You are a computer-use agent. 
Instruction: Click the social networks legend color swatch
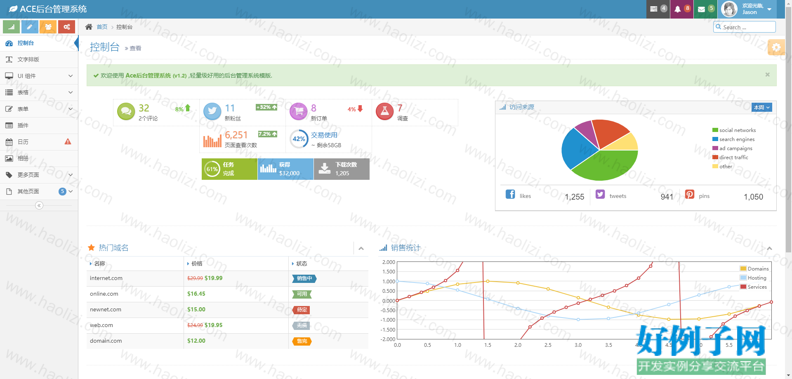point(715,130)
